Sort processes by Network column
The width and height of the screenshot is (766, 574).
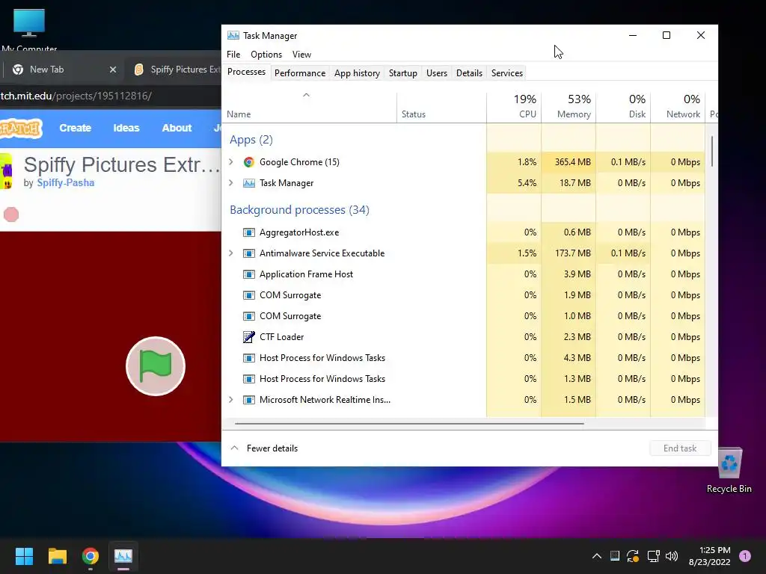tap(678, 107)
